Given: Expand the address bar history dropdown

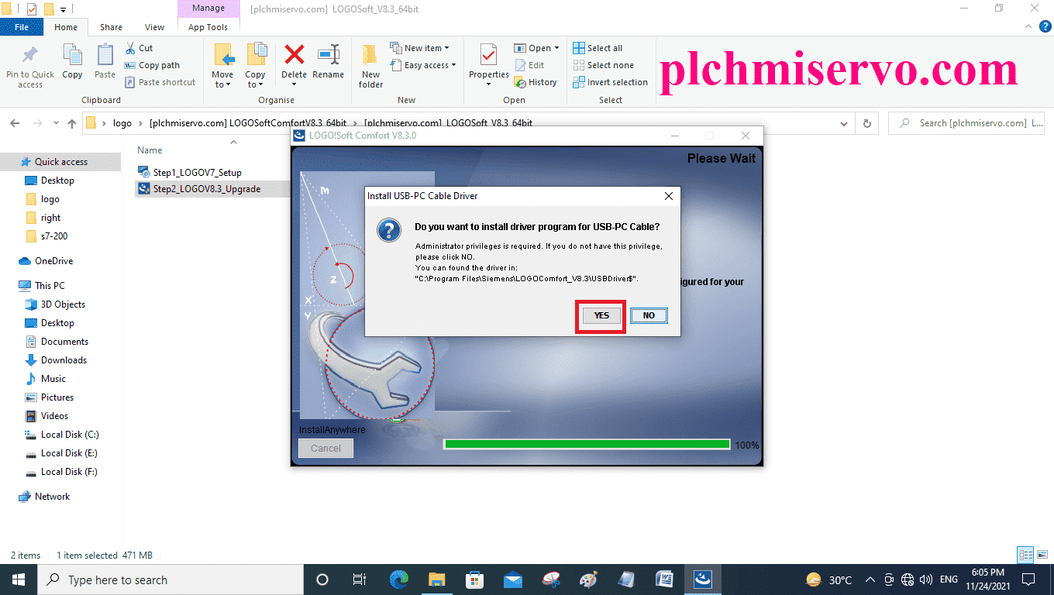Looking at the screenshot, I should pyautogui.click(x=844, y=123).
